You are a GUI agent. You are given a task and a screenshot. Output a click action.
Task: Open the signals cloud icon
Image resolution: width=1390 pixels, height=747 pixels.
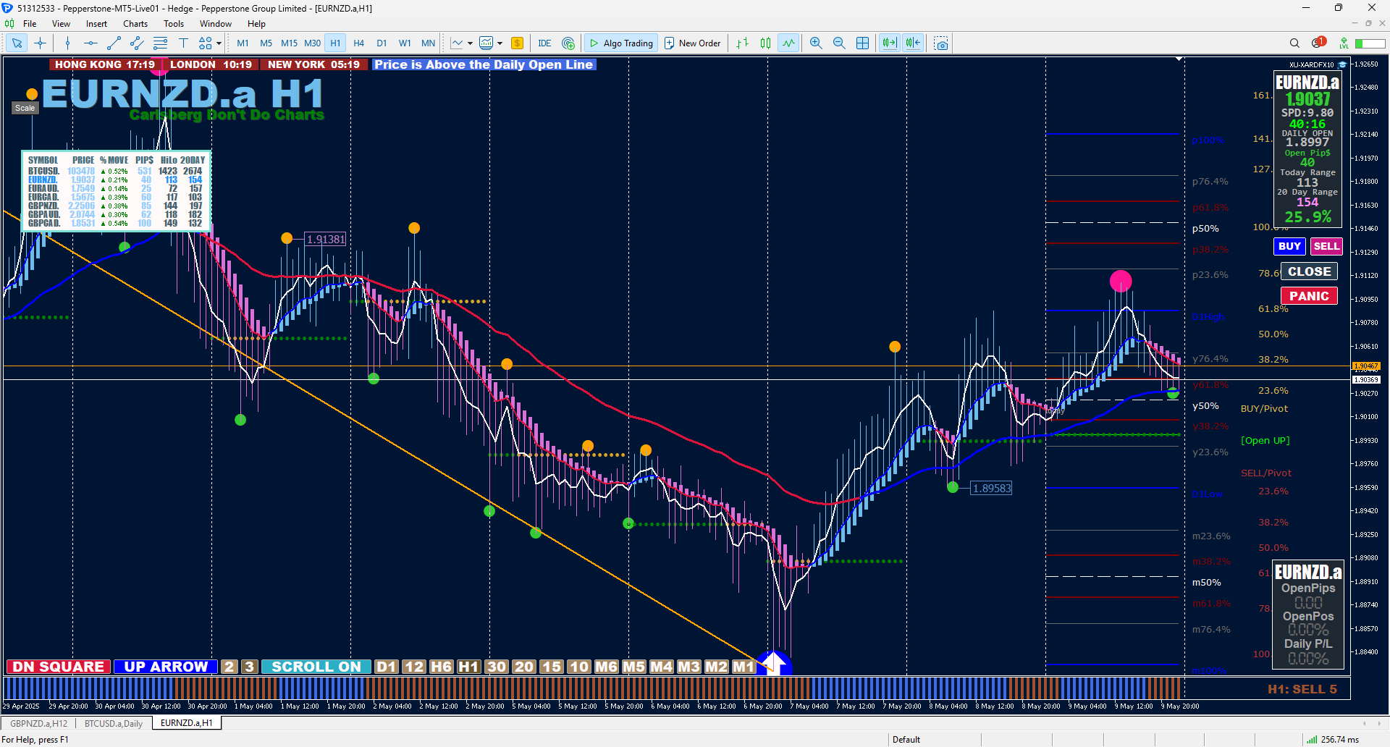click(568, 43)
